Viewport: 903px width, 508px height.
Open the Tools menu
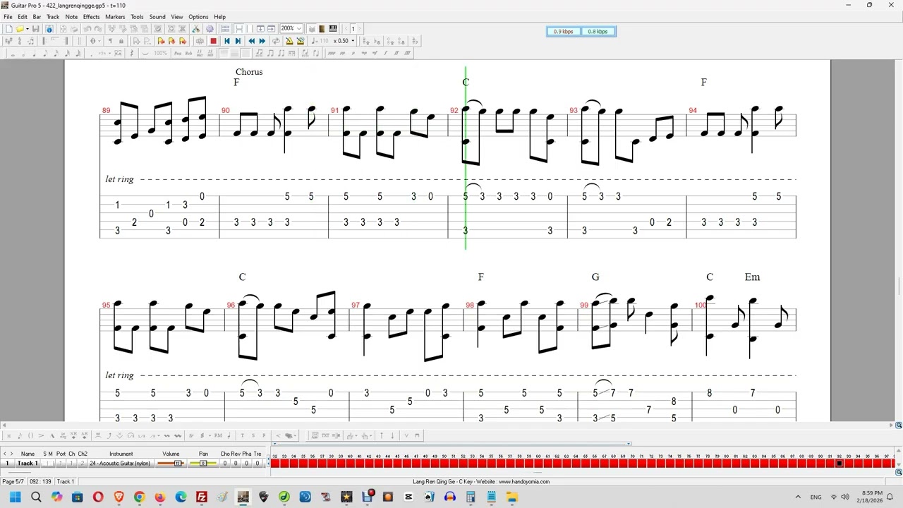pos(137,17)
